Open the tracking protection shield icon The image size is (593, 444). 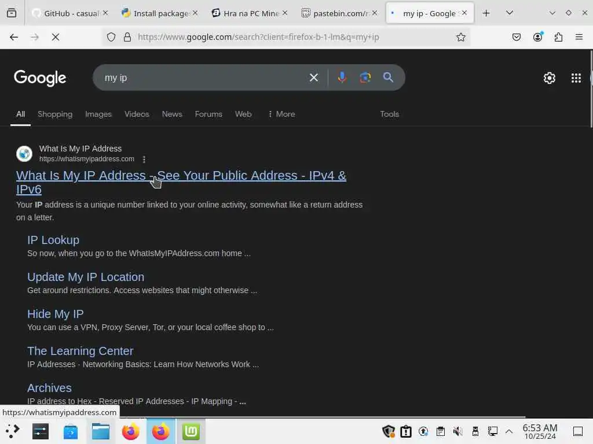pos(111,37)
